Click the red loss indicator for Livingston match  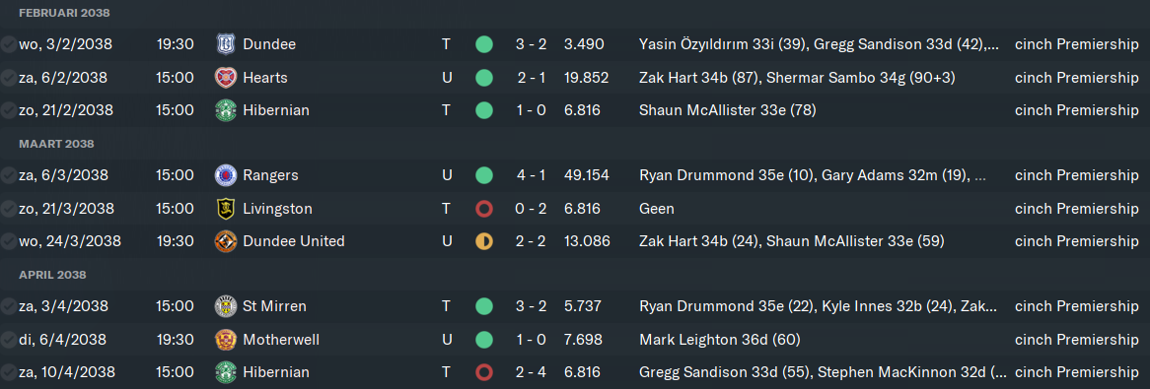coord(484,209)
